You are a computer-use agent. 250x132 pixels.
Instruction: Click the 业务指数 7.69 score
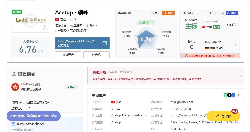pyautogui.click(x=166, y=34)
